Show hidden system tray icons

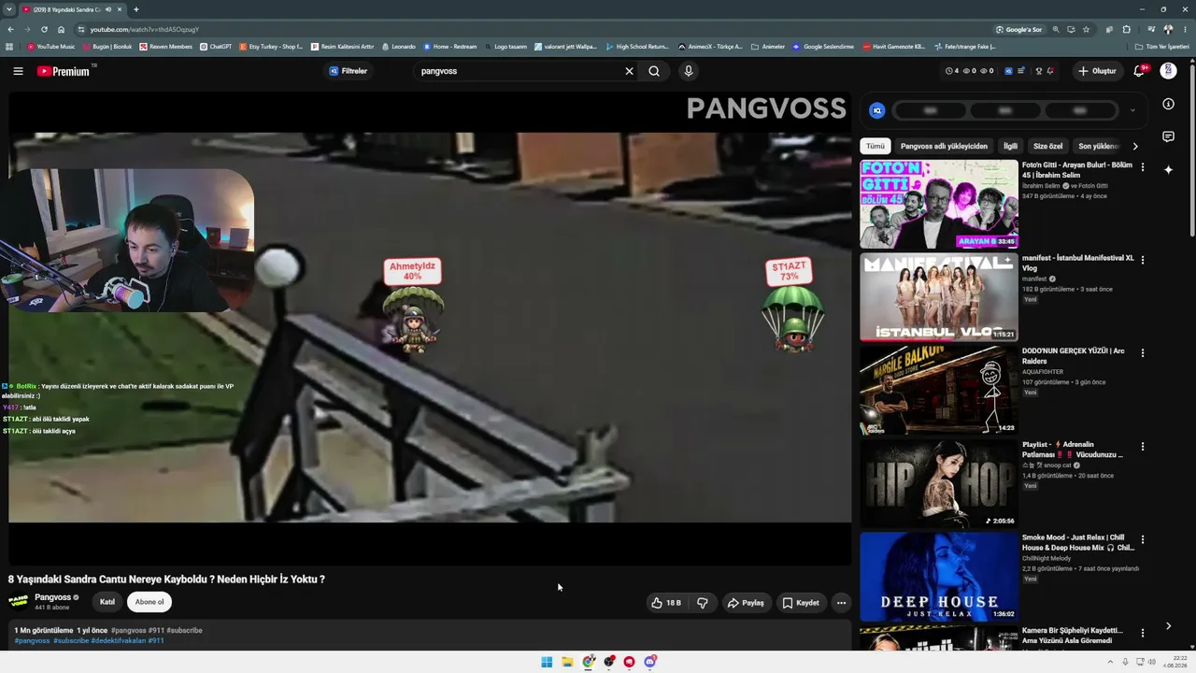[1111, 662]
